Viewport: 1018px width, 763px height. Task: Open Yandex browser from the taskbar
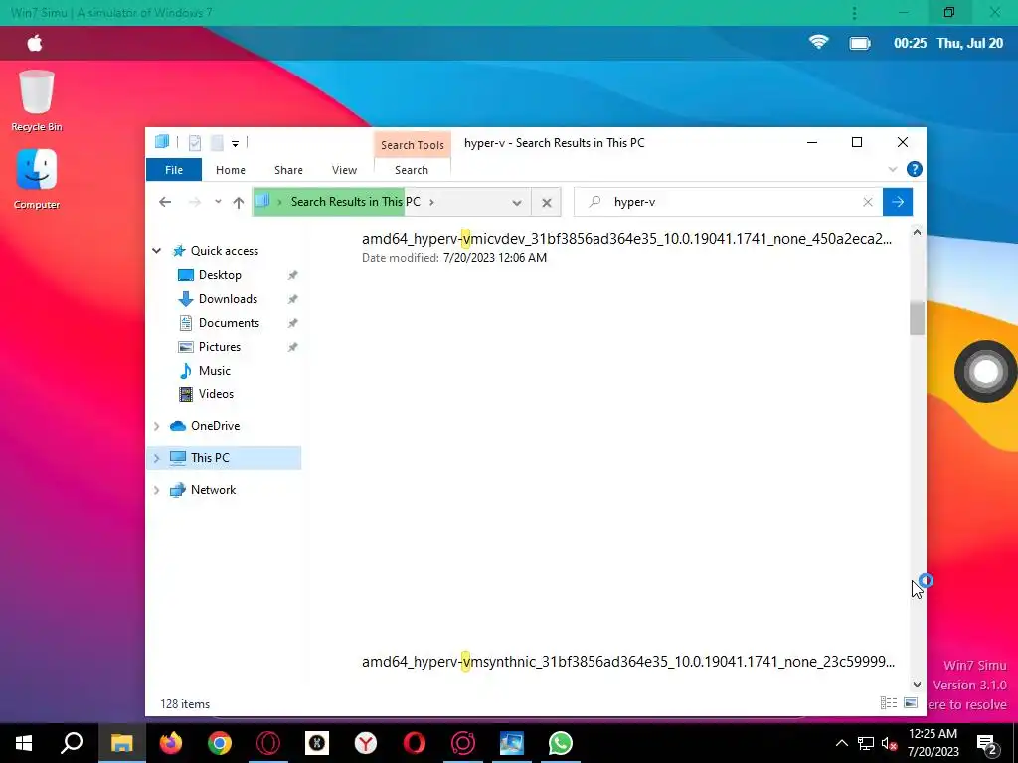click(366, 743)
